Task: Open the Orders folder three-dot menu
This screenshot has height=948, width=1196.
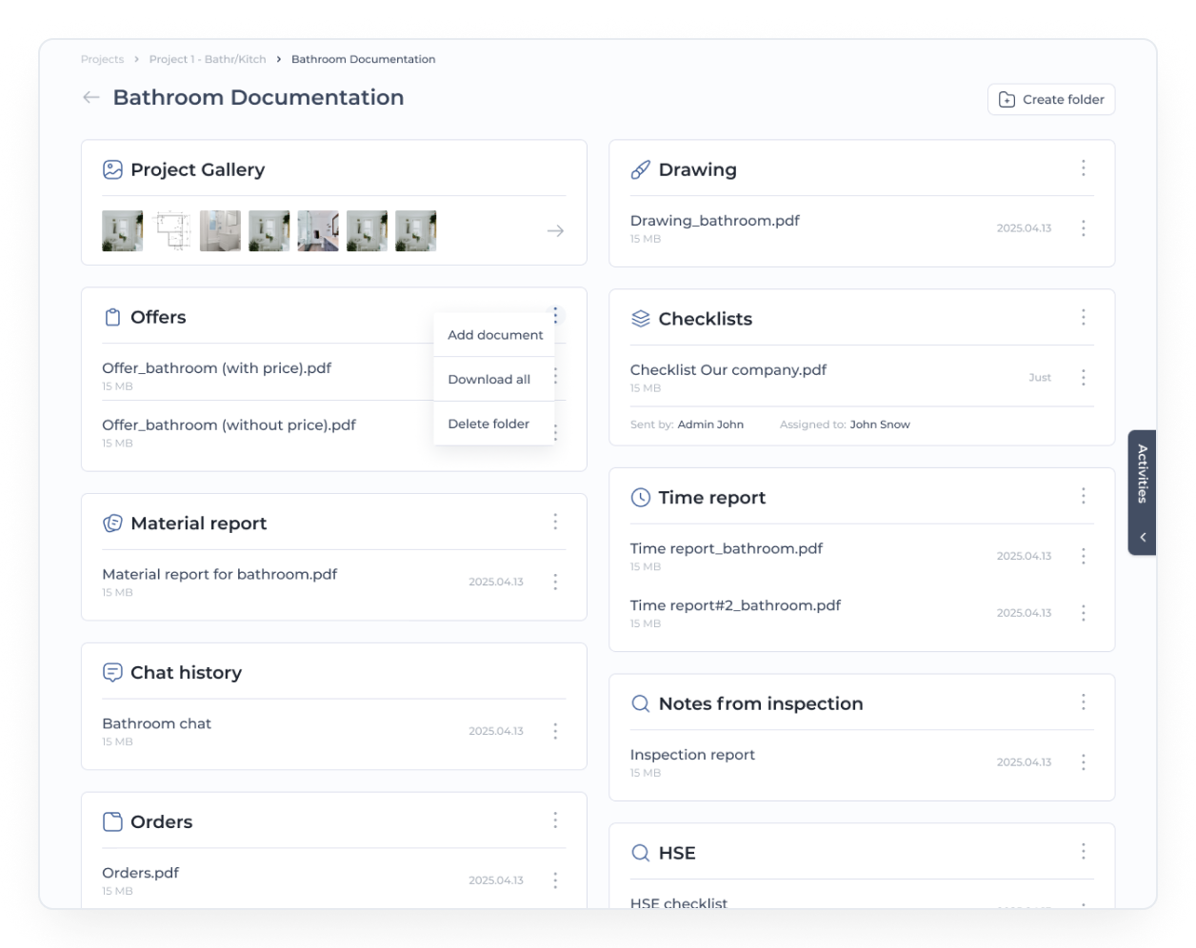Action: click(555, 820)
